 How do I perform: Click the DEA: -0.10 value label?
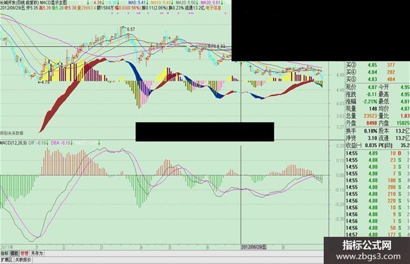click(61, 143)
